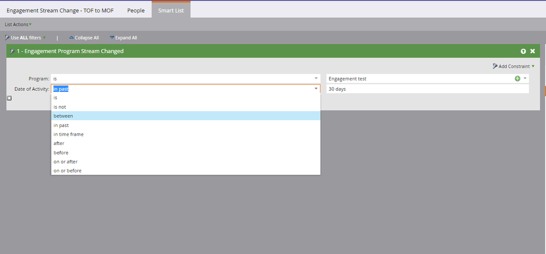The width and height of the screenshot is (546, 254).
Task: Click the green plus icon beside Engagement test
Action: pyautogui.click(x=518, y=79)
